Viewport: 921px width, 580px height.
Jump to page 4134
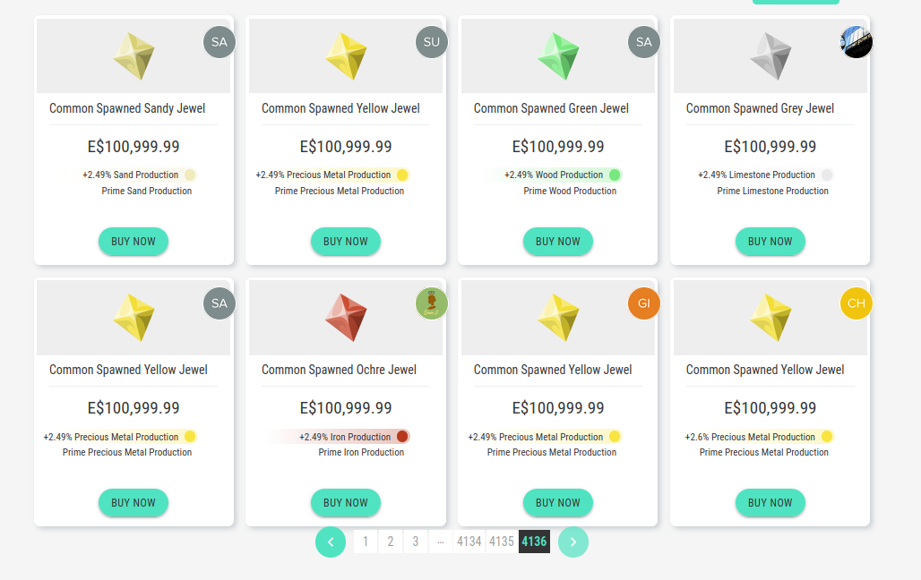pyautogui.click(x=469, y=542)
